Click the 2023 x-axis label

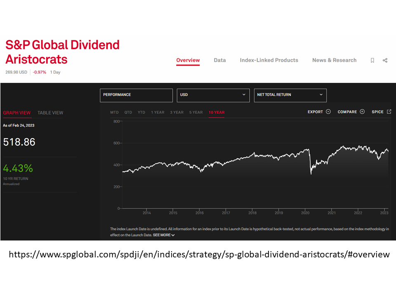pos(384,213)
